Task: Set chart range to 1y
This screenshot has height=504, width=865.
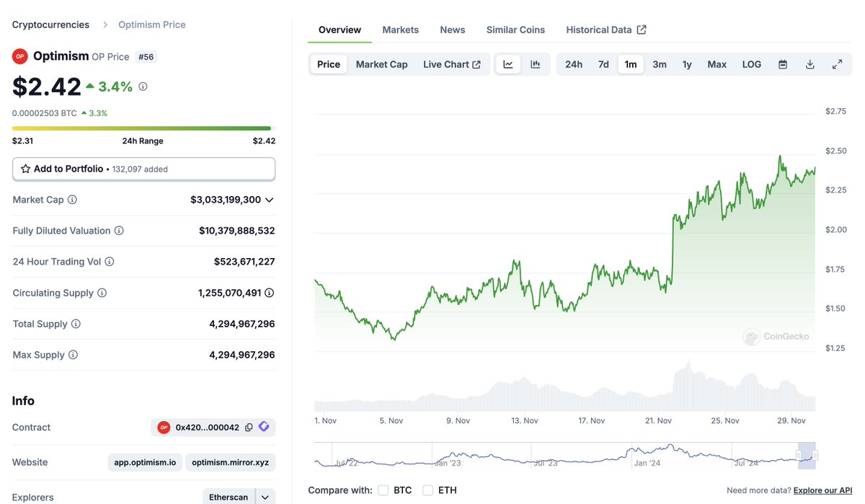Action: tap(687, 64)
